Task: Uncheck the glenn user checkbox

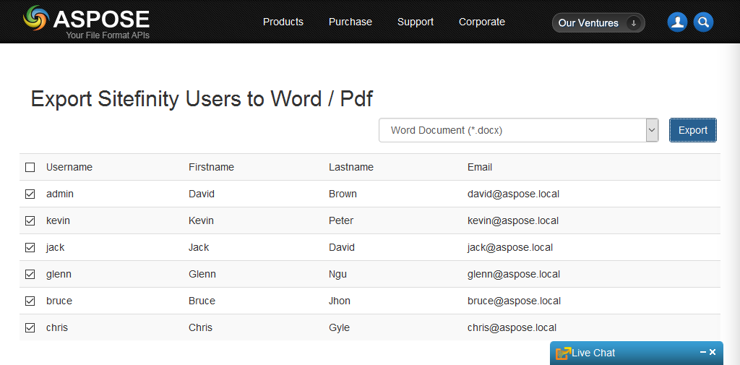Action: pyautogui.click(x=30, y=275)
